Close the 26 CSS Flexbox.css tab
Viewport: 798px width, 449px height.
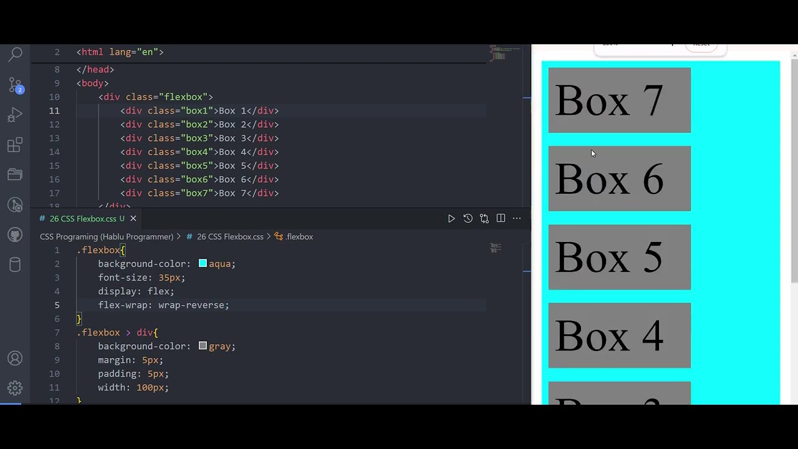[x=133, y=218]
